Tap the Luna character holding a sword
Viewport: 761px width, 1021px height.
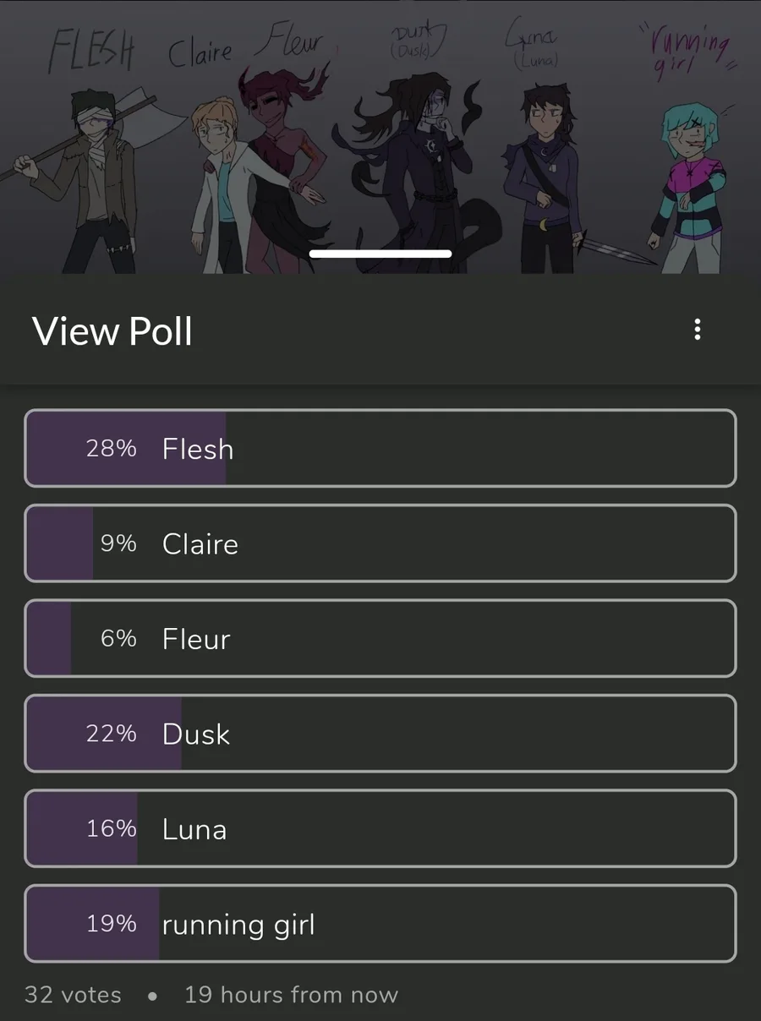pos(541,177)
